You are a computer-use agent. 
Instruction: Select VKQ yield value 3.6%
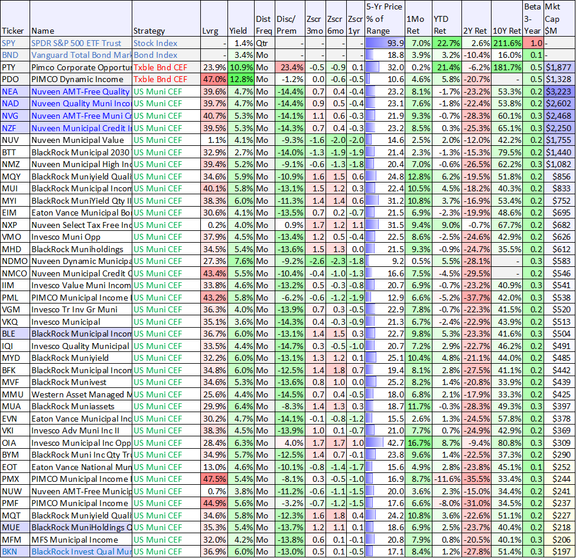click(x=241, y=322)
